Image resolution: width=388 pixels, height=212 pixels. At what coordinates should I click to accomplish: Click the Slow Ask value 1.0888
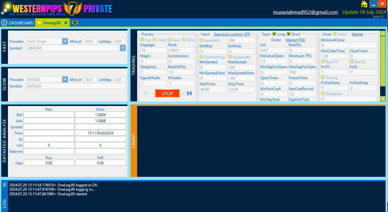100,121
